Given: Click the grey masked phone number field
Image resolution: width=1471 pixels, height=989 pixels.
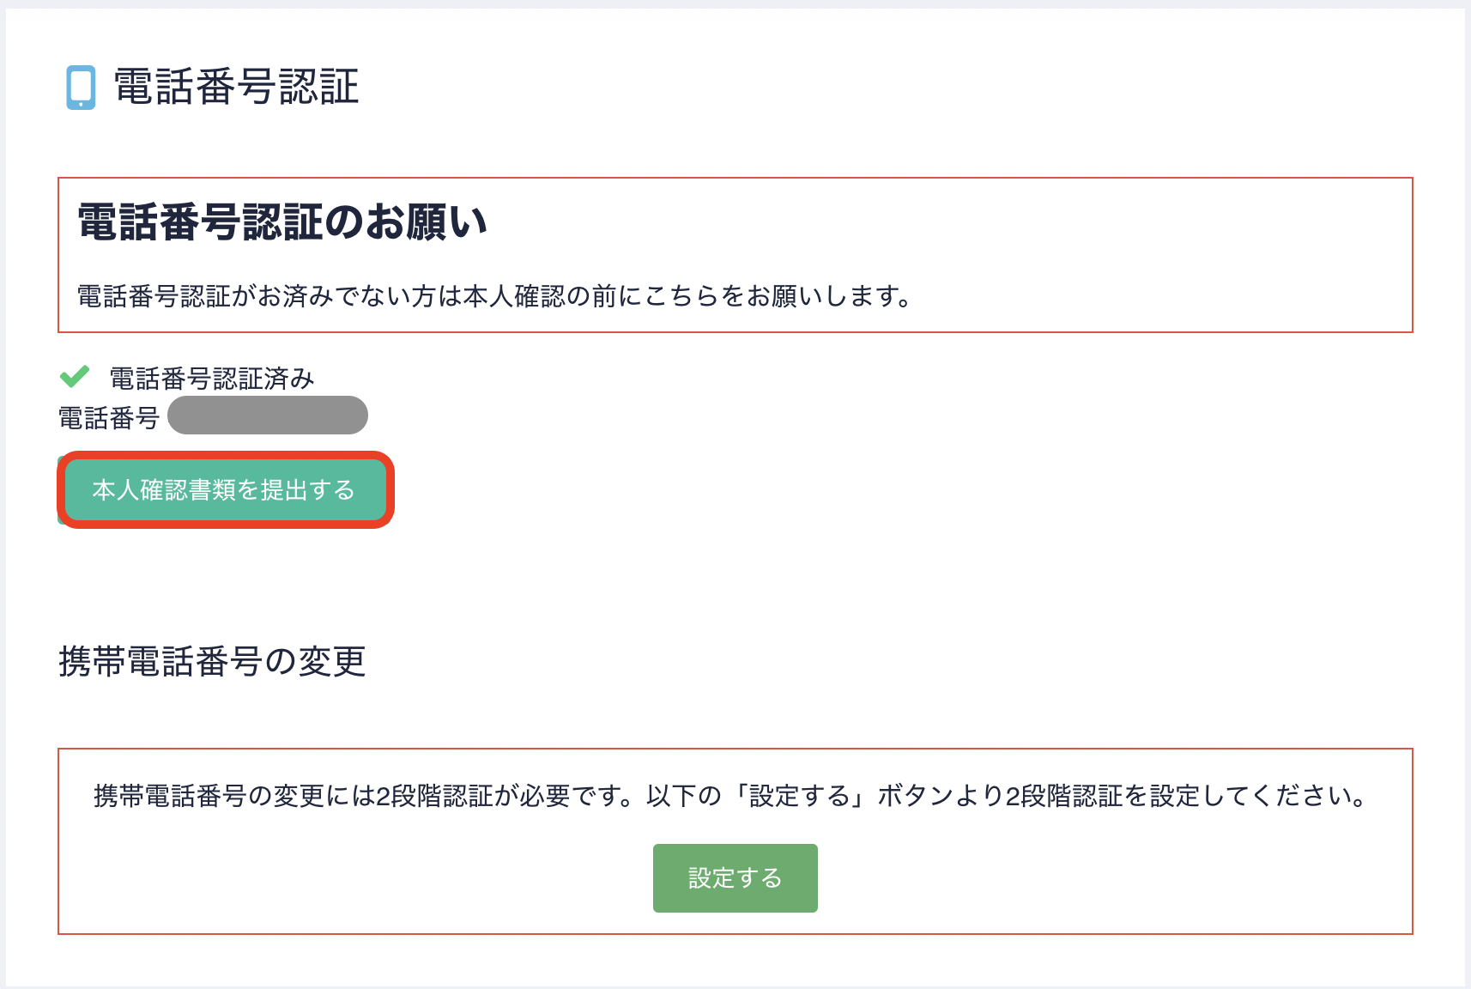Looking at the screenshot, I should point(268,416).
